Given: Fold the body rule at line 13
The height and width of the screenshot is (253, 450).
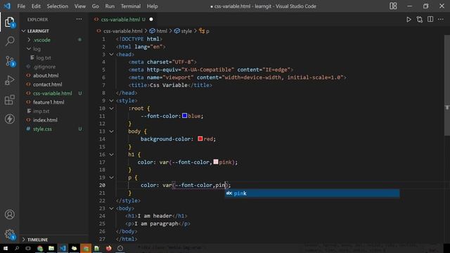Looking at the screenshot, I should [111, 131].
